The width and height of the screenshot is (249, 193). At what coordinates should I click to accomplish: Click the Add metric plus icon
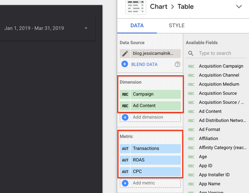[125, 183]
